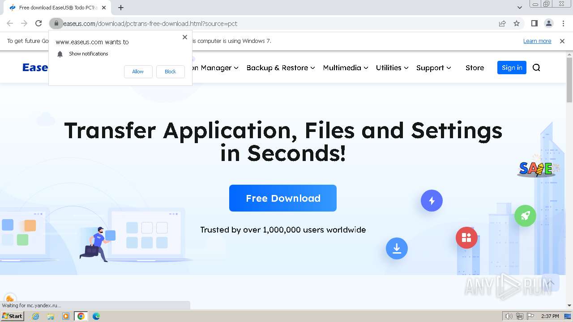The height and width of the screenshot is (322, 573).
Task: Open the tab search dropdown arrow
Action: click(519, 7)
